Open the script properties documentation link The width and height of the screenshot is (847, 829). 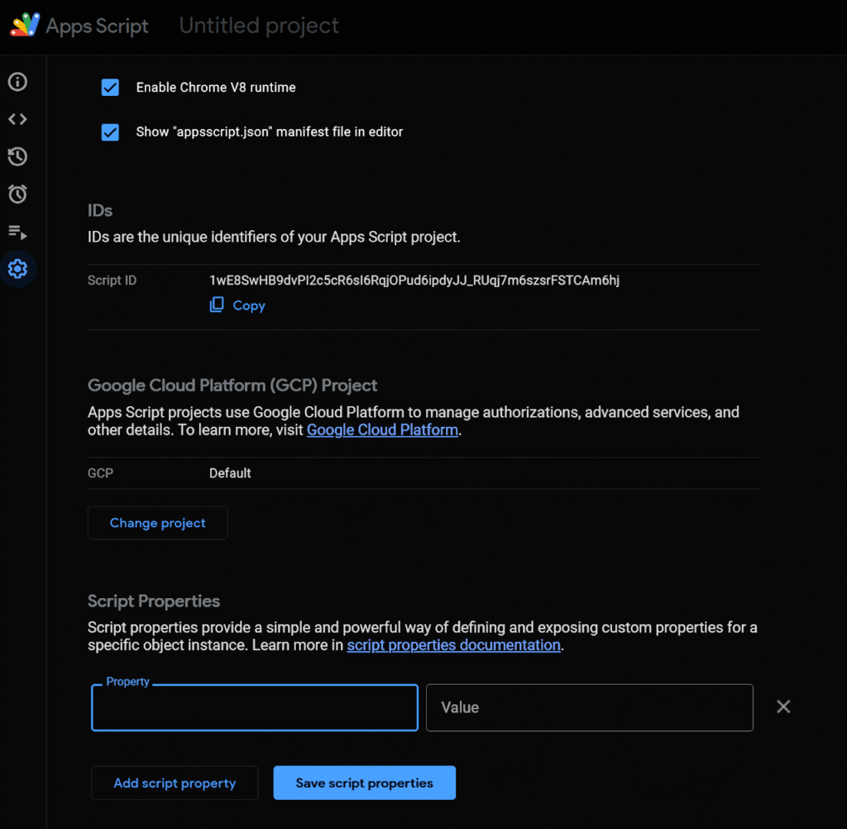(x=453, y=645)
